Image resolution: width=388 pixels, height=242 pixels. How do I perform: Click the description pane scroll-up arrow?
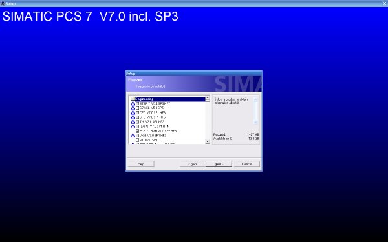pyautogui.click(x=255, y=100)
